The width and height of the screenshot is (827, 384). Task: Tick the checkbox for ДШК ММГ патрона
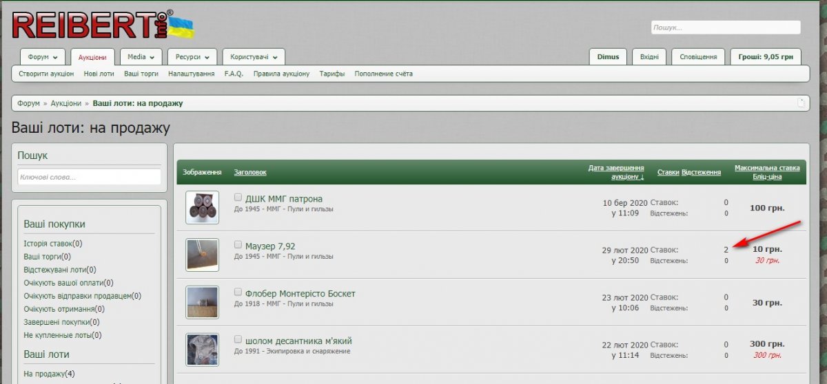pyautogui.click(x=238, y=197)
